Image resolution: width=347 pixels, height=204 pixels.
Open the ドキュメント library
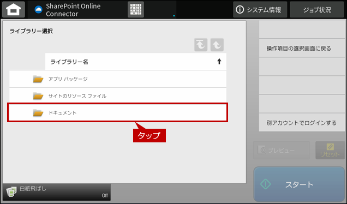(x=118, y=112)
